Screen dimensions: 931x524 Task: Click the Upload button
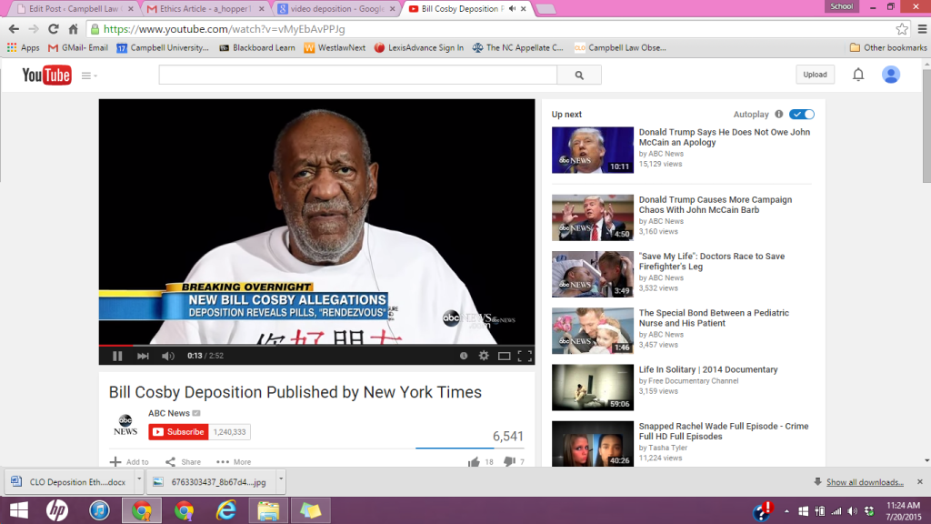point(815,75)
